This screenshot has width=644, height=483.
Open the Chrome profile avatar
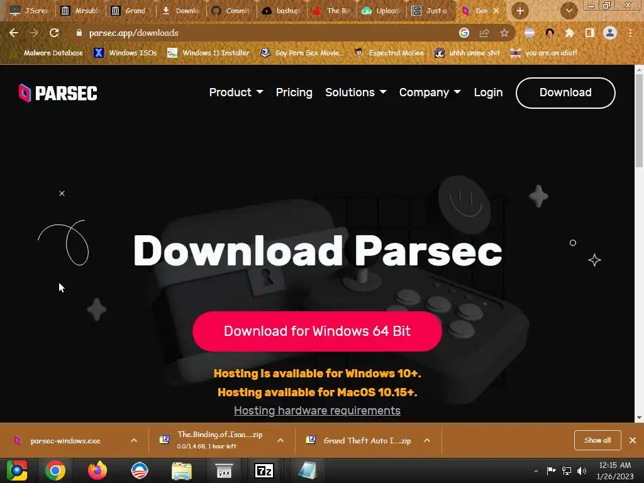coord(610,33)
